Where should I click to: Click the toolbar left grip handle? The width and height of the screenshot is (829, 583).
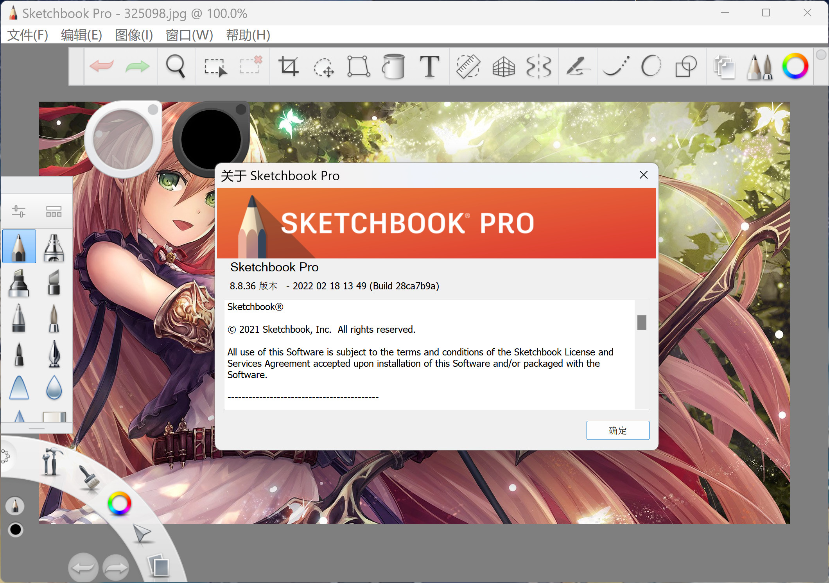click(x=76, y=66)
